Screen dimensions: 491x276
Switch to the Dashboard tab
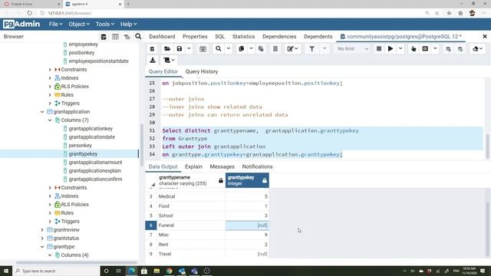[x=162, y=37]
